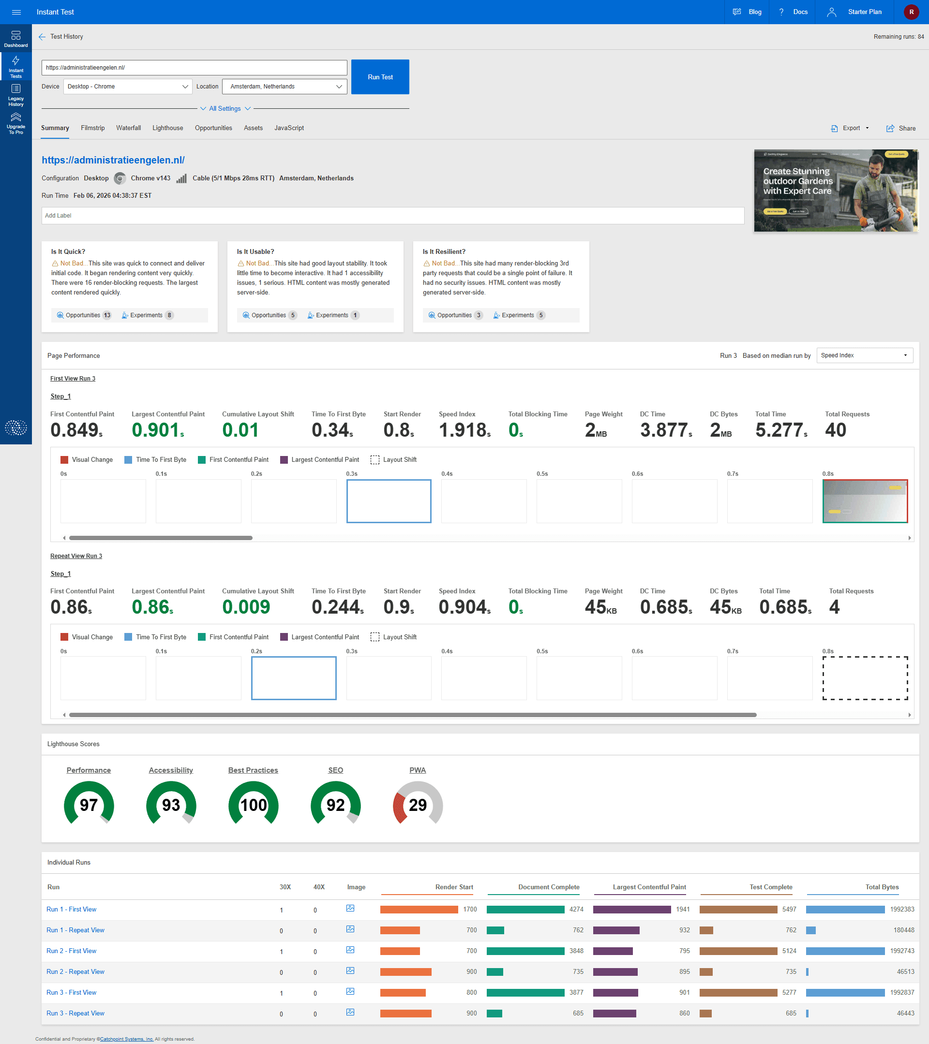Open the Location dropdown Amsterdam, Netherlands

[285, 87]
